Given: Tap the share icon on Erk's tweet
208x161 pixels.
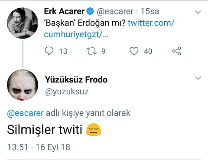Looking at the screenshot, I should 176,51.
